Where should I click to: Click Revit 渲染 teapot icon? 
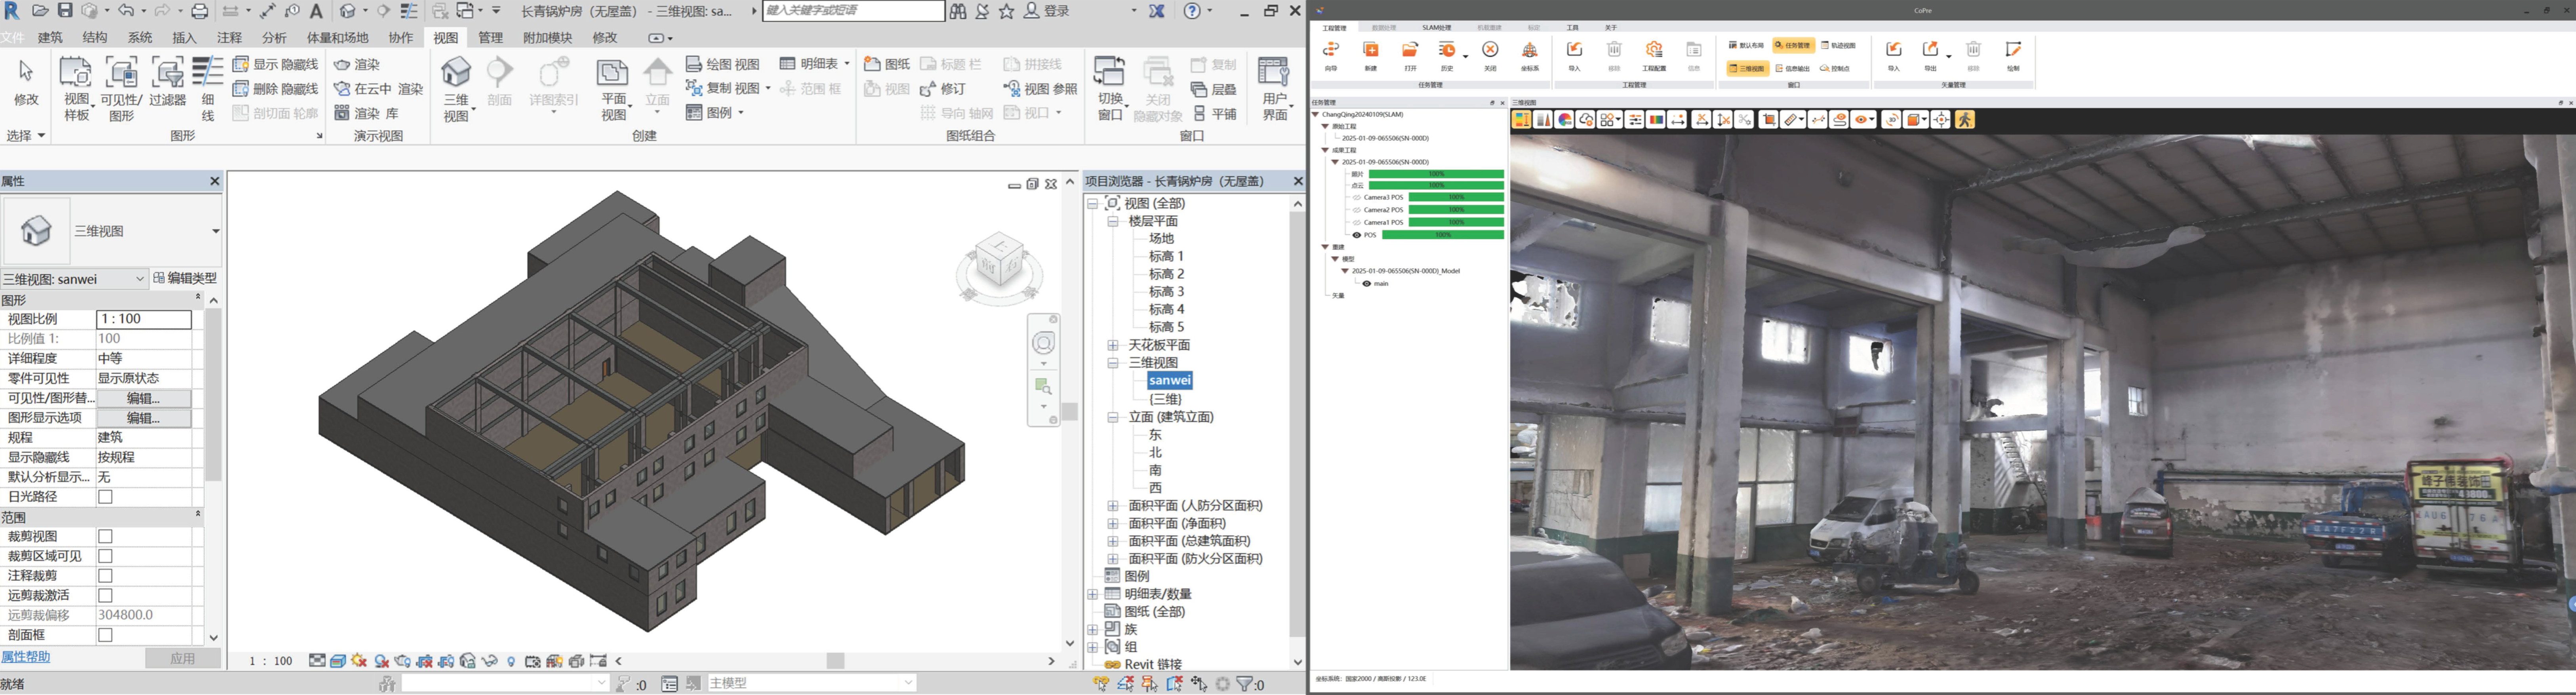(342, 64)
